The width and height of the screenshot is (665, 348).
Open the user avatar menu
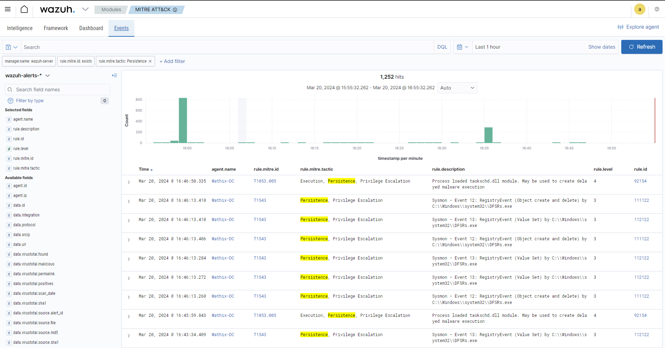(x=640, y=9)
